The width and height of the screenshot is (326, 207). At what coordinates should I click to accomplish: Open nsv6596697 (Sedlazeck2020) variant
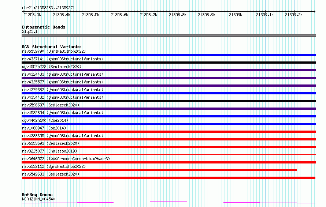[x=51, y=105]
